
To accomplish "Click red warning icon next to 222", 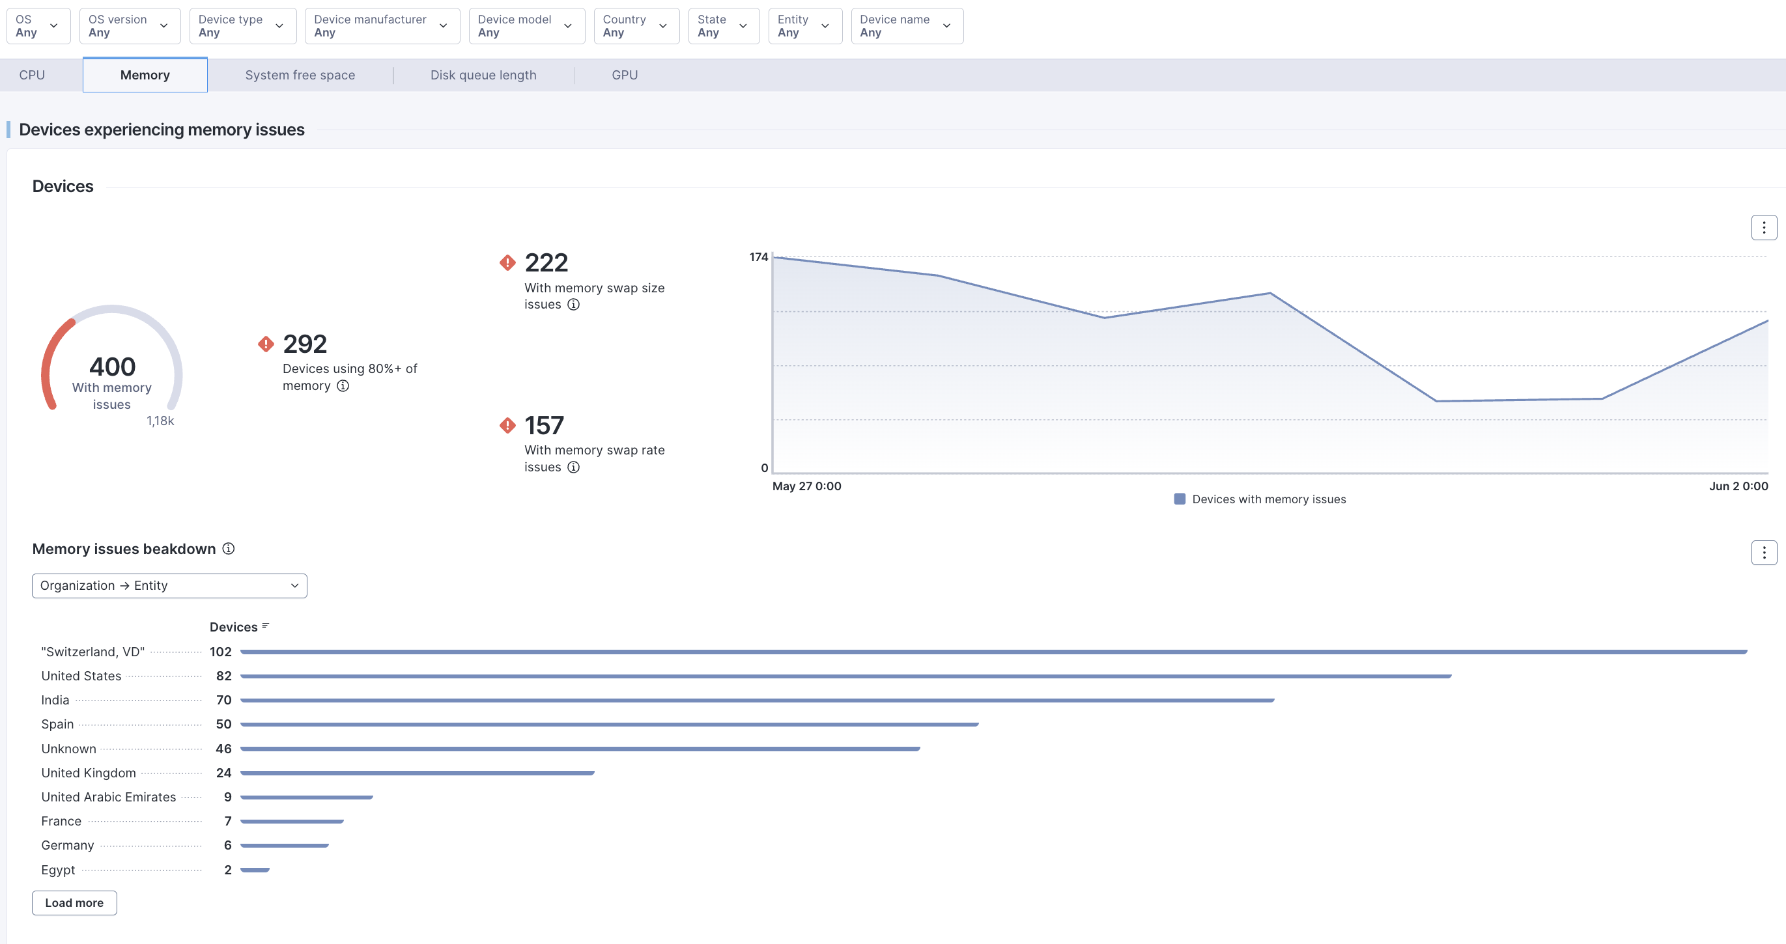I will coord(507,262).
